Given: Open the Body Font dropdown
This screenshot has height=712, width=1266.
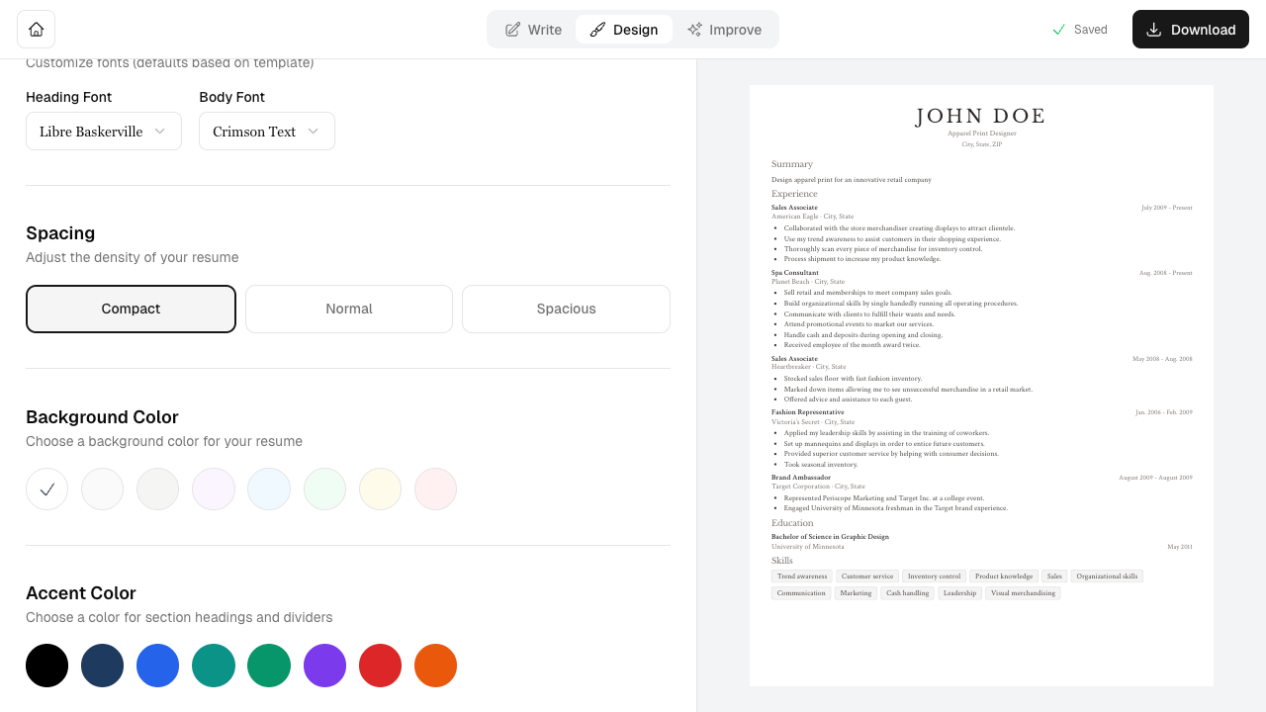Looking at the screenshot, I should click(x=267, y=132).
